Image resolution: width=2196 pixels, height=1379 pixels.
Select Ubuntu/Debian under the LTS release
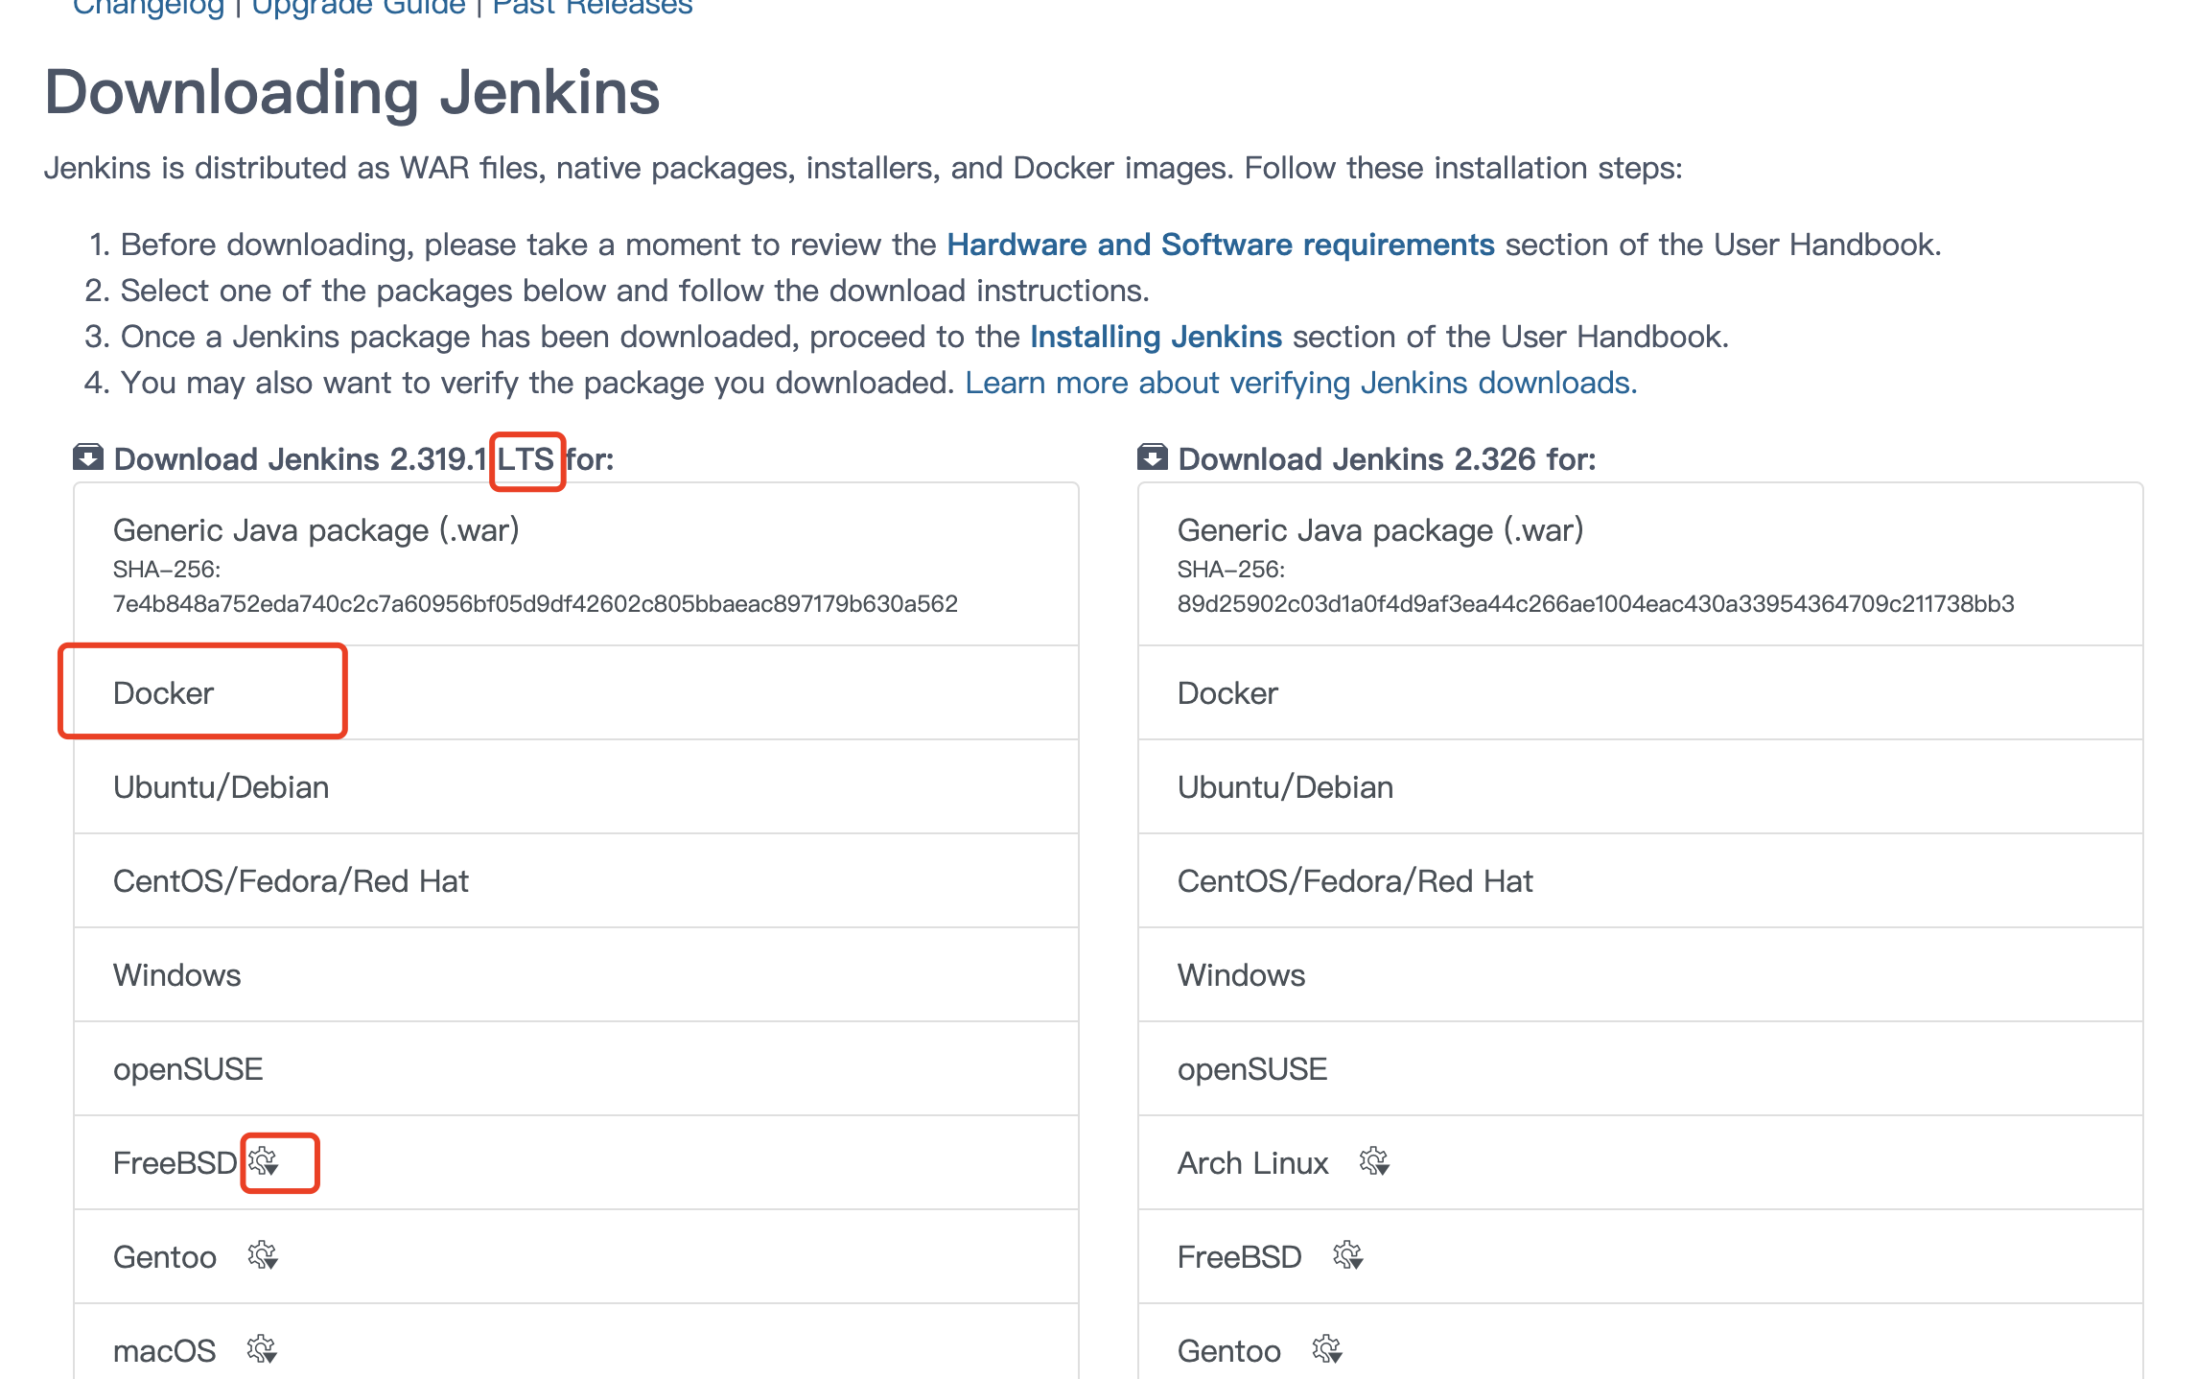(x=221, y=787)
